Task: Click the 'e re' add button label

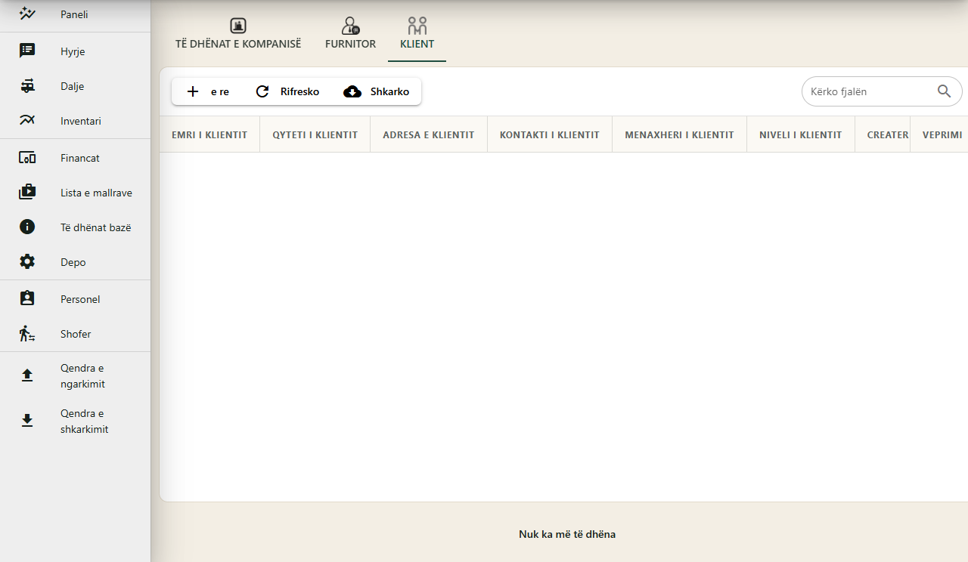Action: [220, 91]
